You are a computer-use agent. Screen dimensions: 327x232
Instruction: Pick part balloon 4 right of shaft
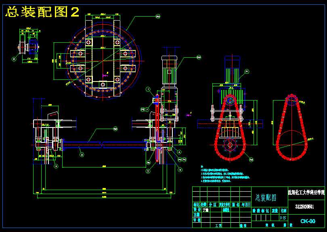click(x=179, y=152)
